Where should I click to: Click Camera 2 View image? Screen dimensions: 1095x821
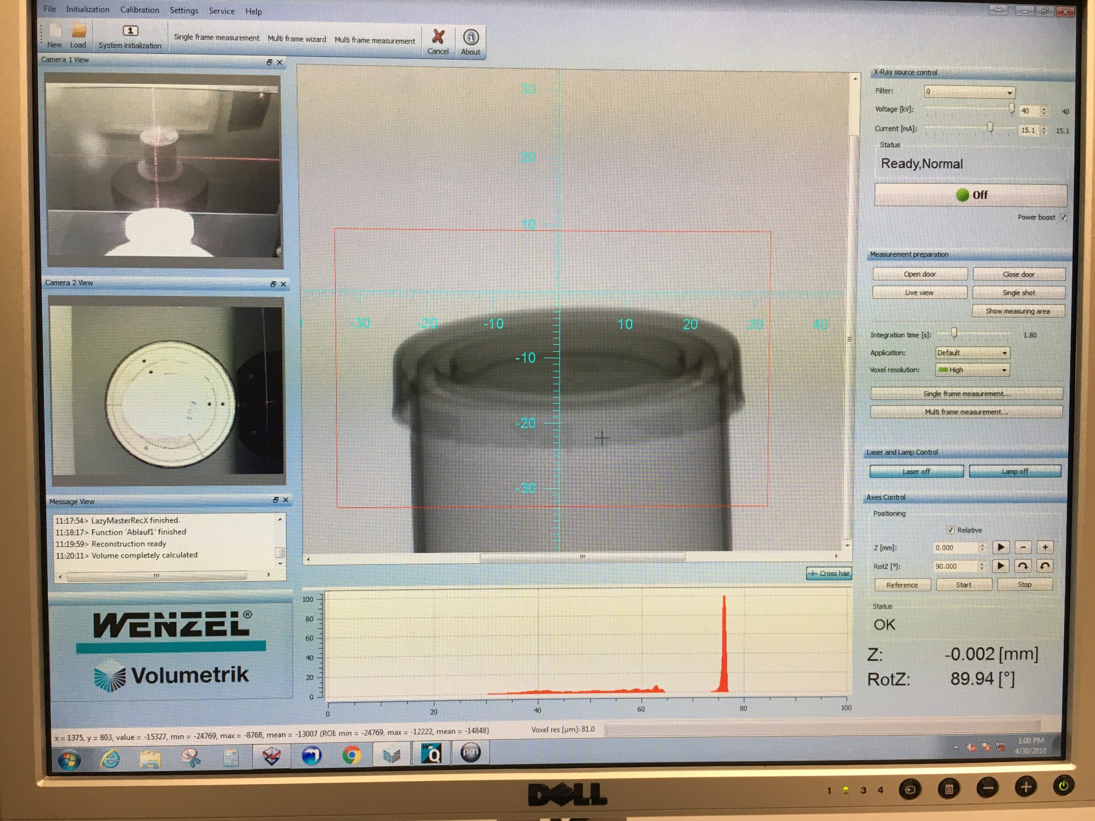pyautogui.click(x=167, y=390)
